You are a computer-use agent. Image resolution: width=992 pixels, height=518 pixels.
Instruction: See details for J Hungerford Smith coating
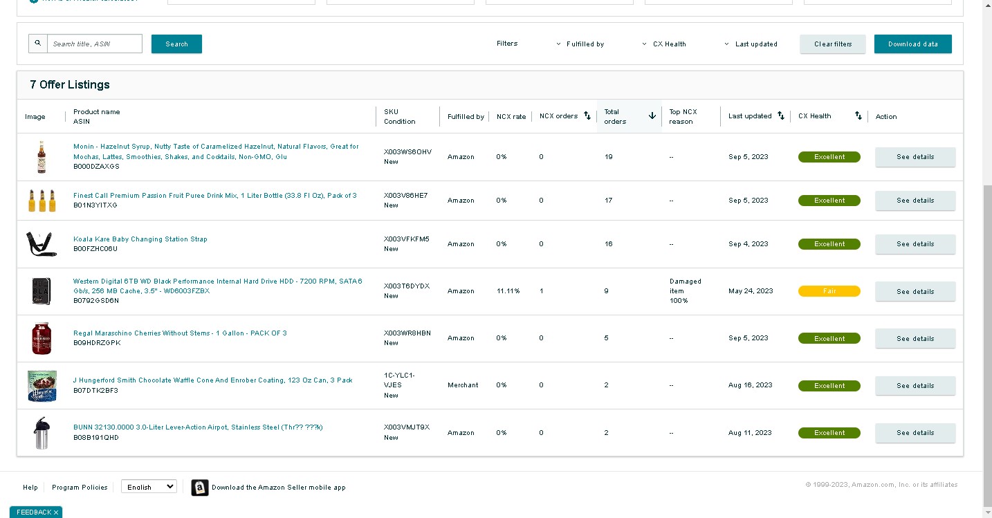click(915, 386)
